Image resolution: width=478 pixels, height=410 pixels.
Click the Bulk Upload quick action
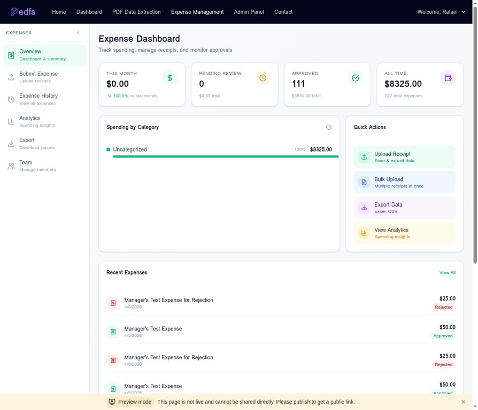pyautogui.click(x=405, y=183)
